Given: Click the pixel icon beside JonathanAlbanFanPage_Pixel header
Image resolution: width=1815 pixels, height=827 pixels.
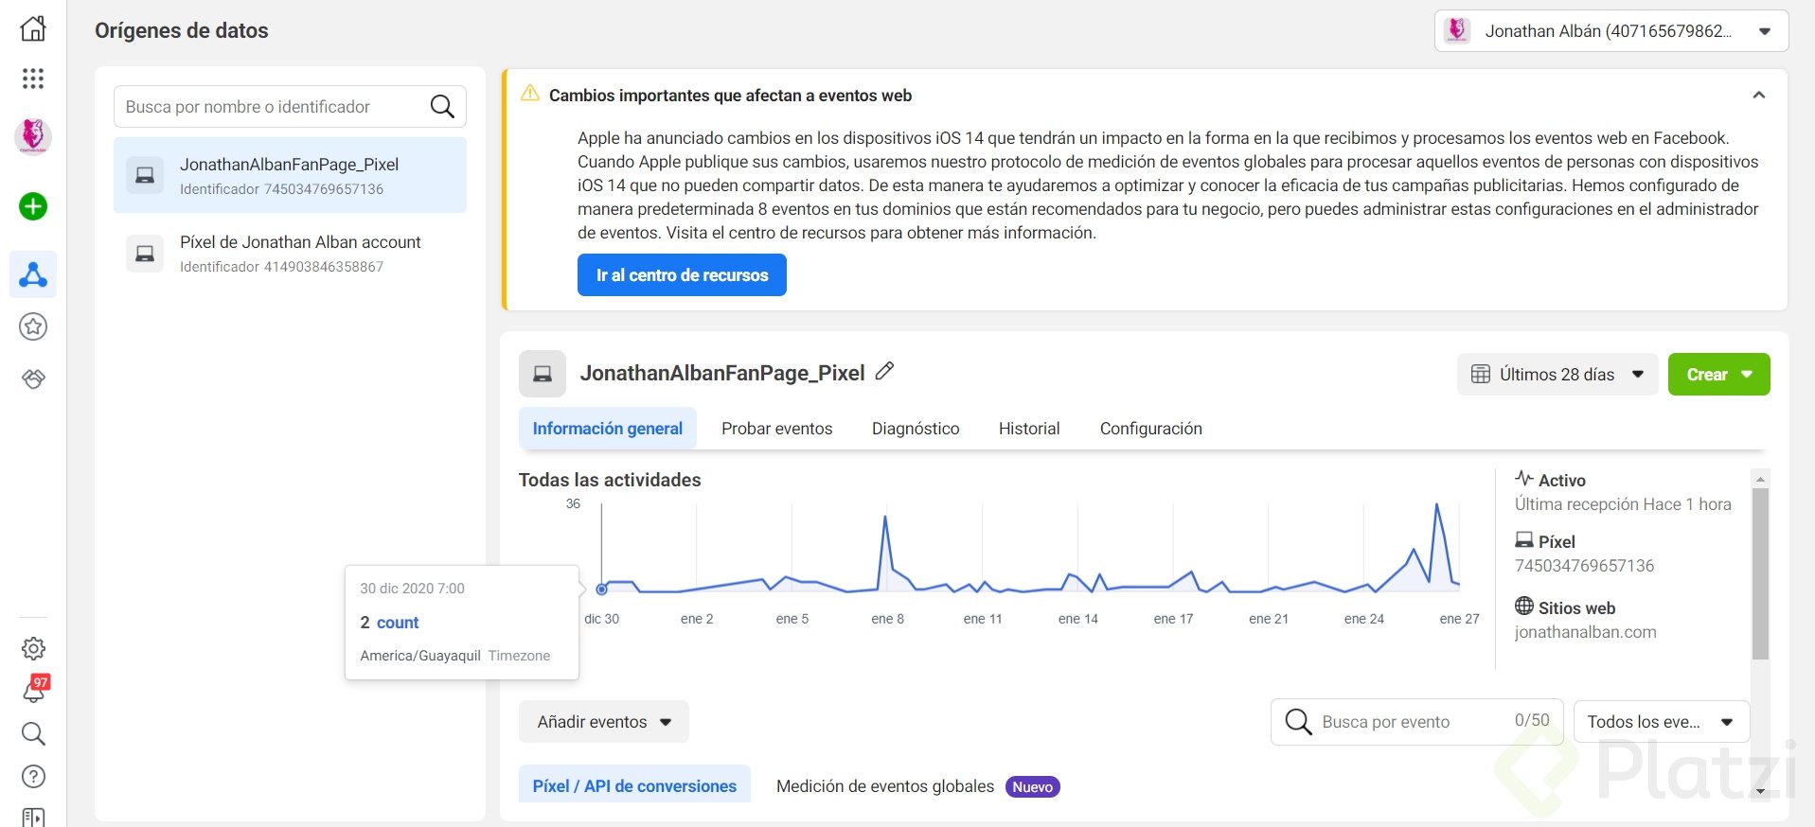Looking at the screenshot, I should point(543,374).
